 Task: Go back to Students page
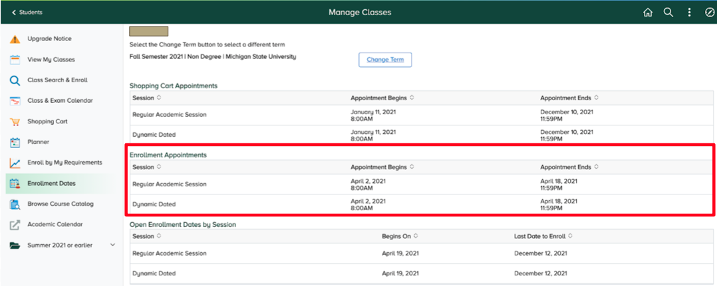pos(27,13)
